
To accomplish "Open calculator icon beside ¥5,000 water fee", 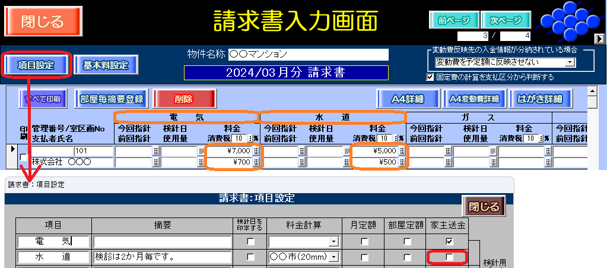I will [x=402, y=151].
